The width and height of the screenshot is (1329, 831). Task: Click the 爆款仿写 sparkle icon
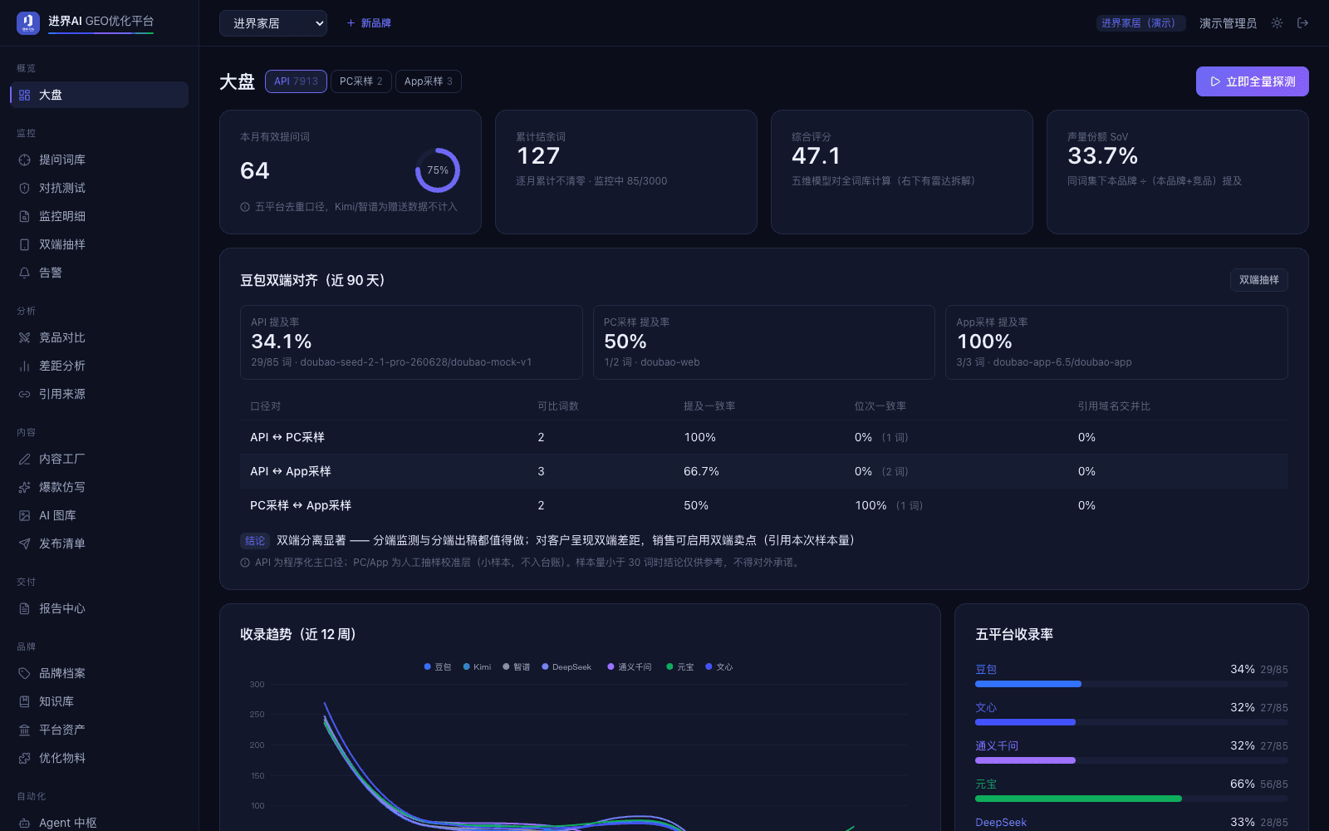point(25,487)
